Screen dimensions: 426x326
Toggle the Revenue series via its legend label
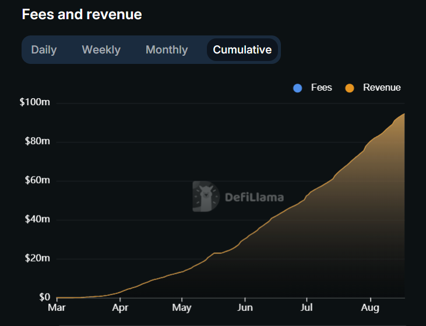[x=382, y=88]
